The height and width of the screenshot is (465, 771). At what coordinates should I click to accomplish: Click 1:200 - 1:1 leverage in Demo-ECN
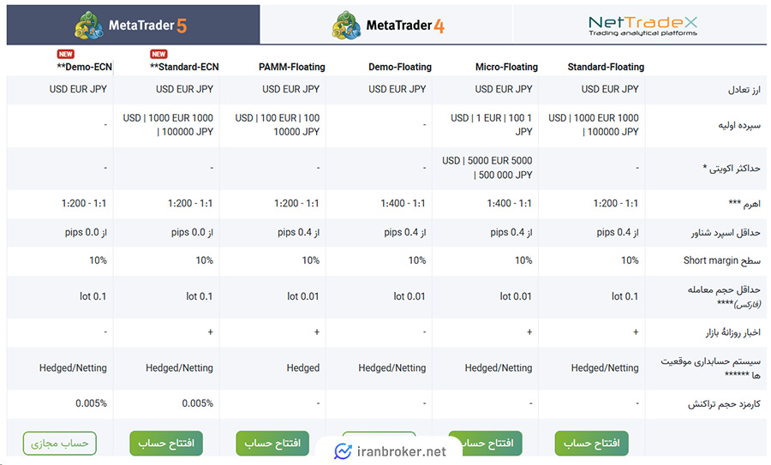[84, 203]
